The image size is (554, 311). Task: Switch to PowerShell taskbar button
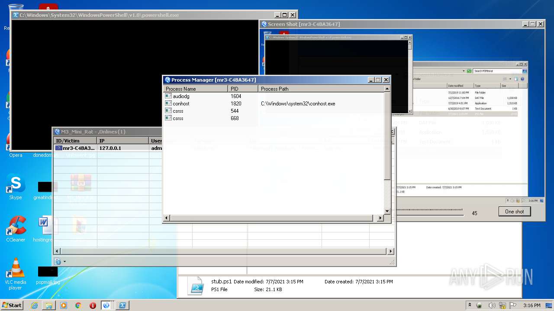[x=122, y=305]
